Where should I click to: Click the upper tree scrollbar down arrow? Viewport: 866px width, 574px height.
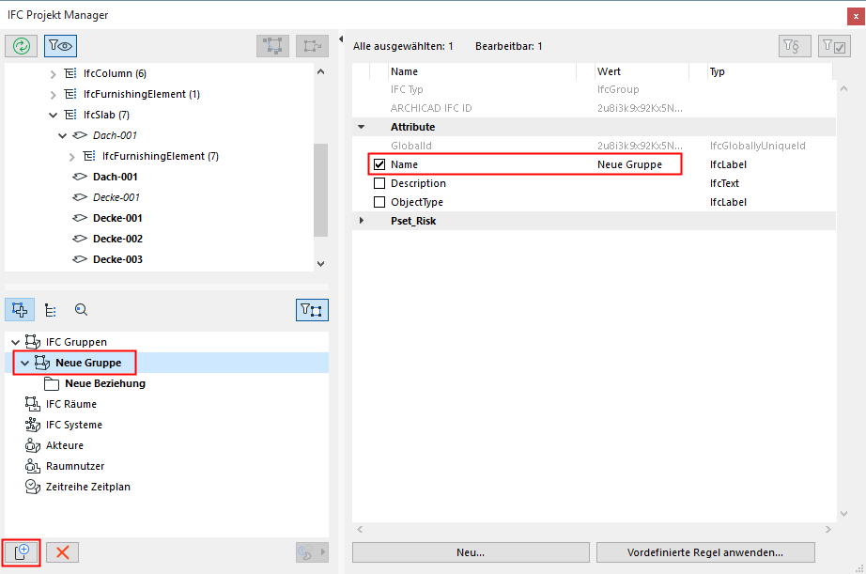click(x=321, y=264)
